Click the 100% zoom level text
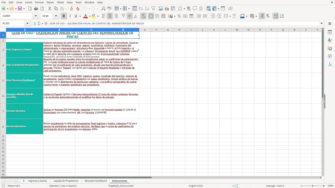The width and height of the screenshot is (335, 188). (x=330, y=186)
